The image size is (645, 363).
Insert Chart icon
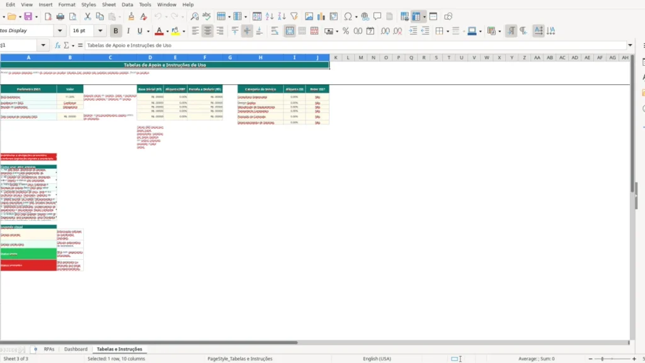[x=321, y=16]
